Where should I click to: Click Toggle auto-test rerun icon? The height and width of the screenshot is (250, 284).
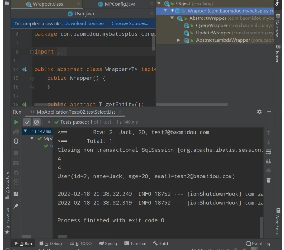16,141
